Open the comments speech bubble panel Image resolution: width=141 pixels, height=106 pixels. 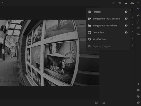click(138, 90)
